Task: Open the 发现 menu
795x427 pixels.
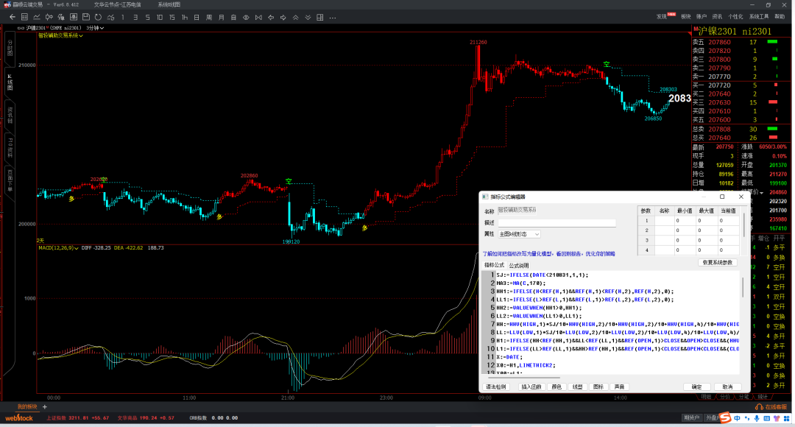Action: pos(662,17)
